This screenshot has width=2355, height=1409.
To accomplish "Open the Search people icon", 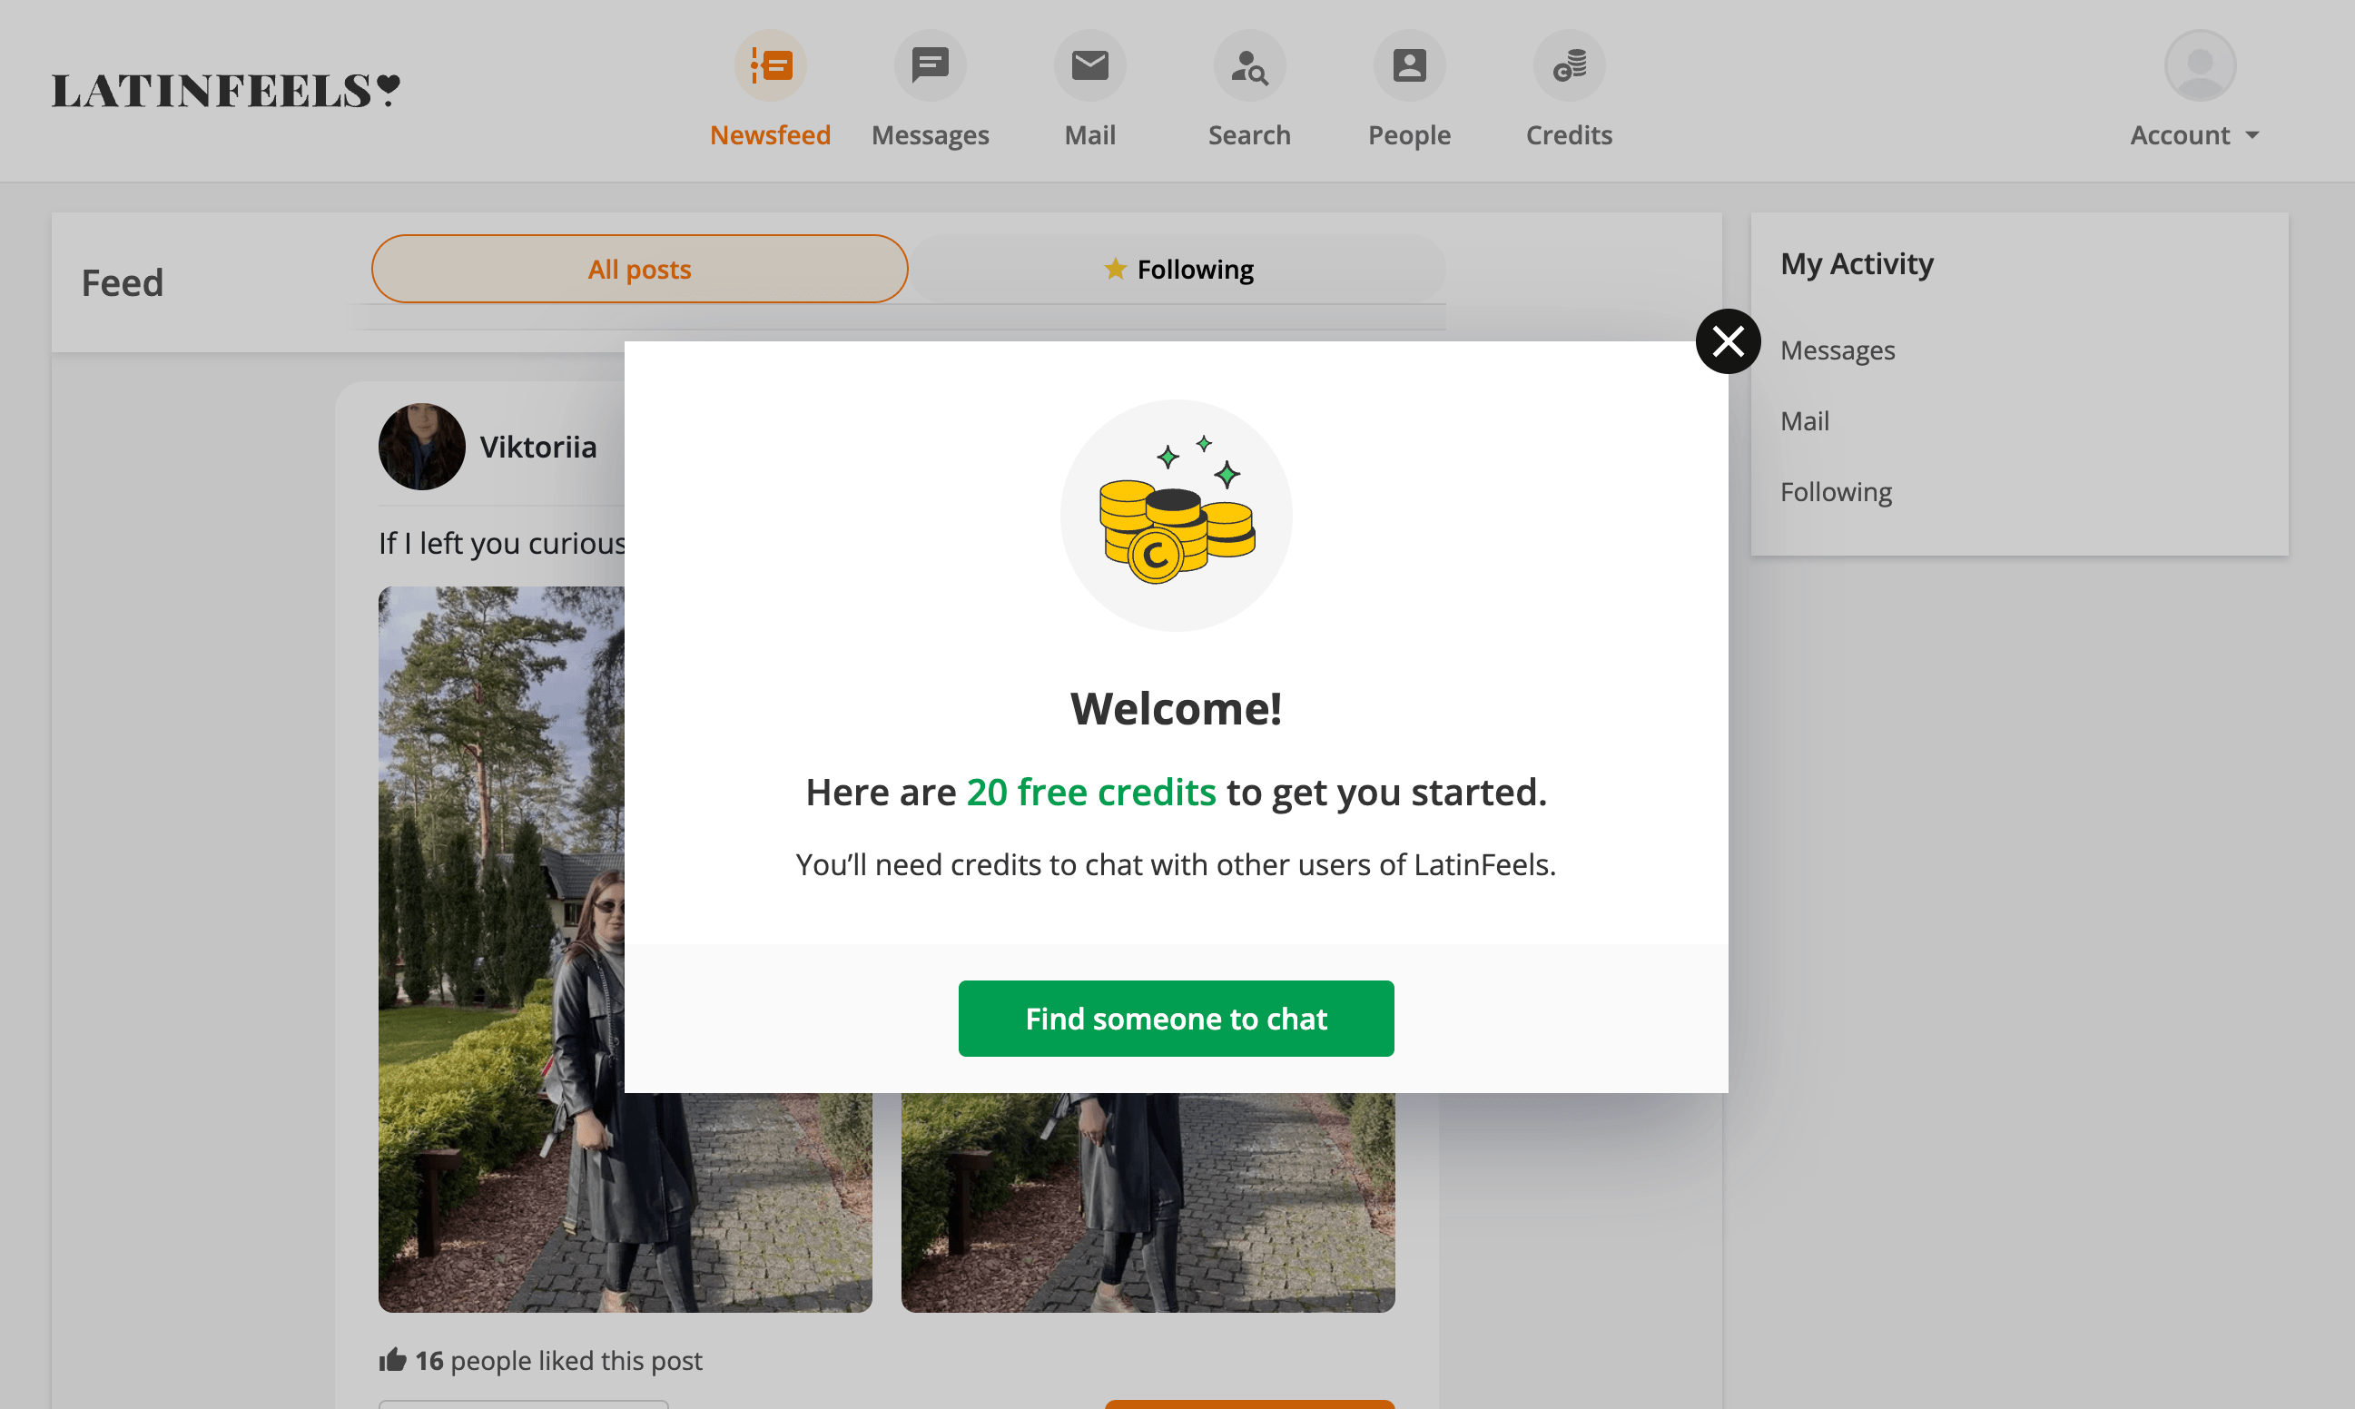I will pos(1249,65).
